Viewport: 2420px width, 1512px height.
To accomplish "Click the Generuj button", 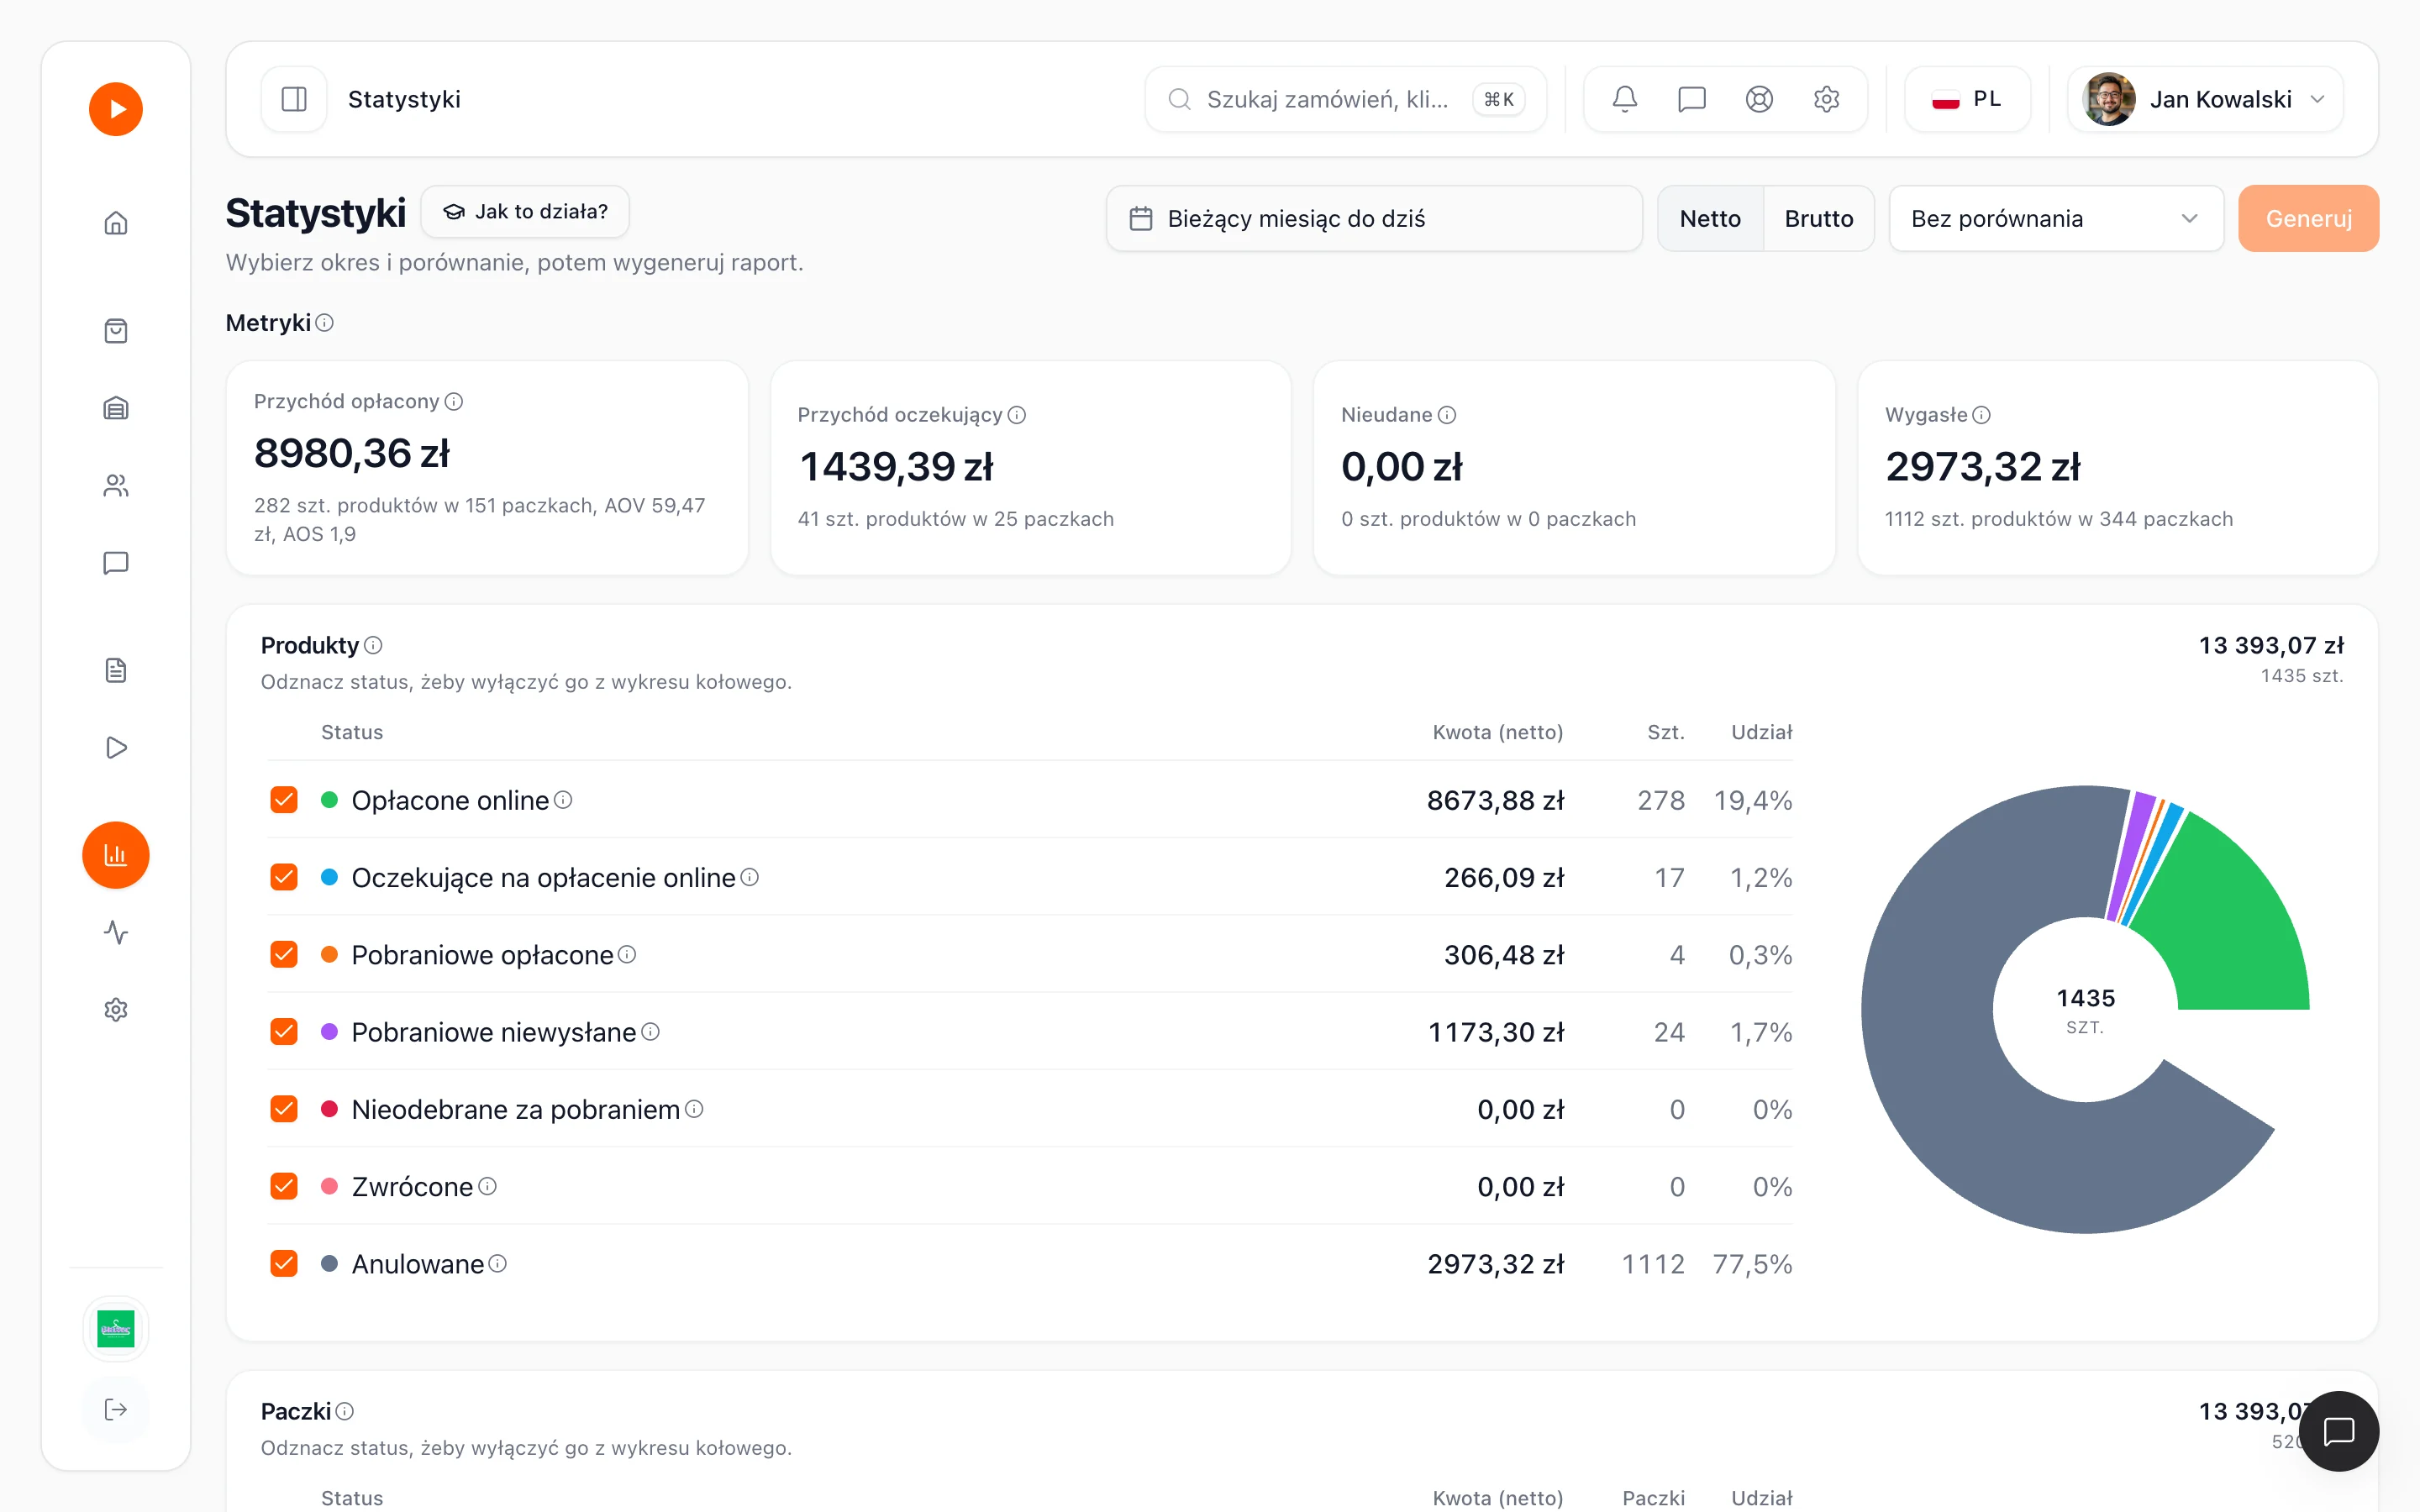I will [2308, 218].
